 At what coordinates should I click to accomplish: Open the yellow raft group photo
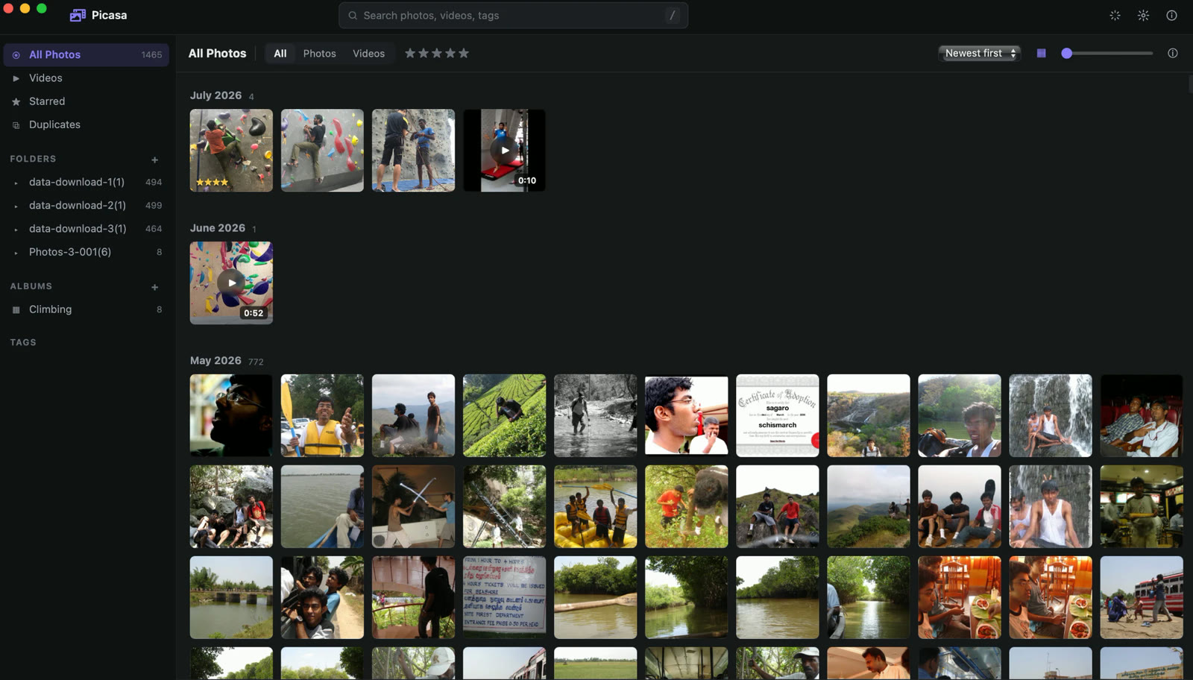point(595,506)
